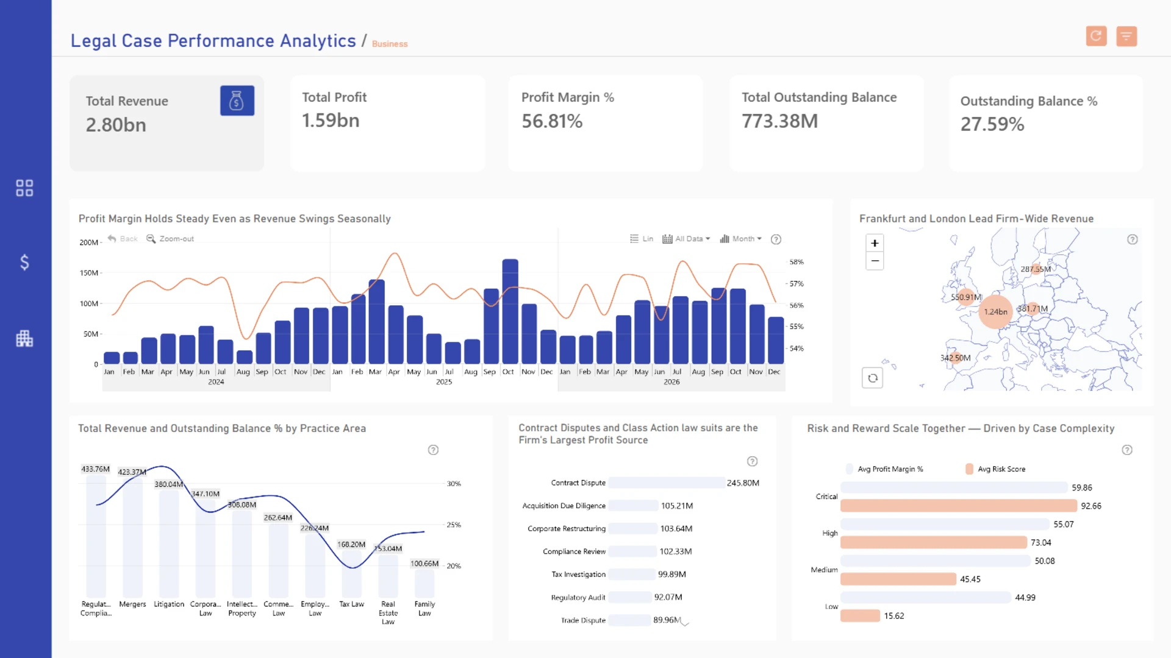Expand more rows in Contract Disputes chart
This screenshot has height=658, width=1171.
tap(685, 624)
